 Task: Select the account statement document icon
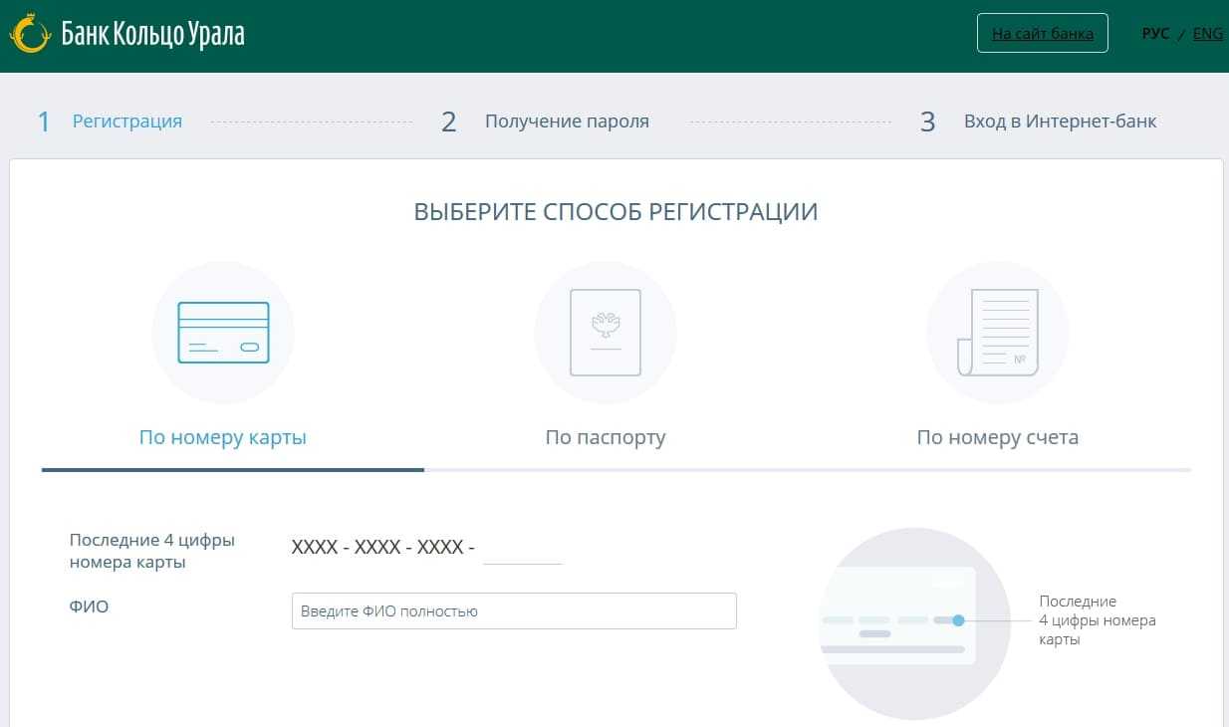tap(997, 332)
